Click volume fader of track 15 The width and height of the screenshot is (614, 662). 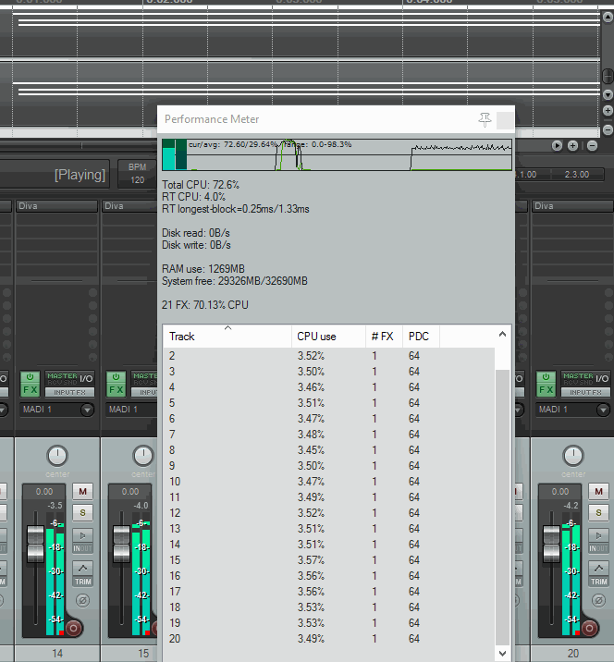click(122, 544)
